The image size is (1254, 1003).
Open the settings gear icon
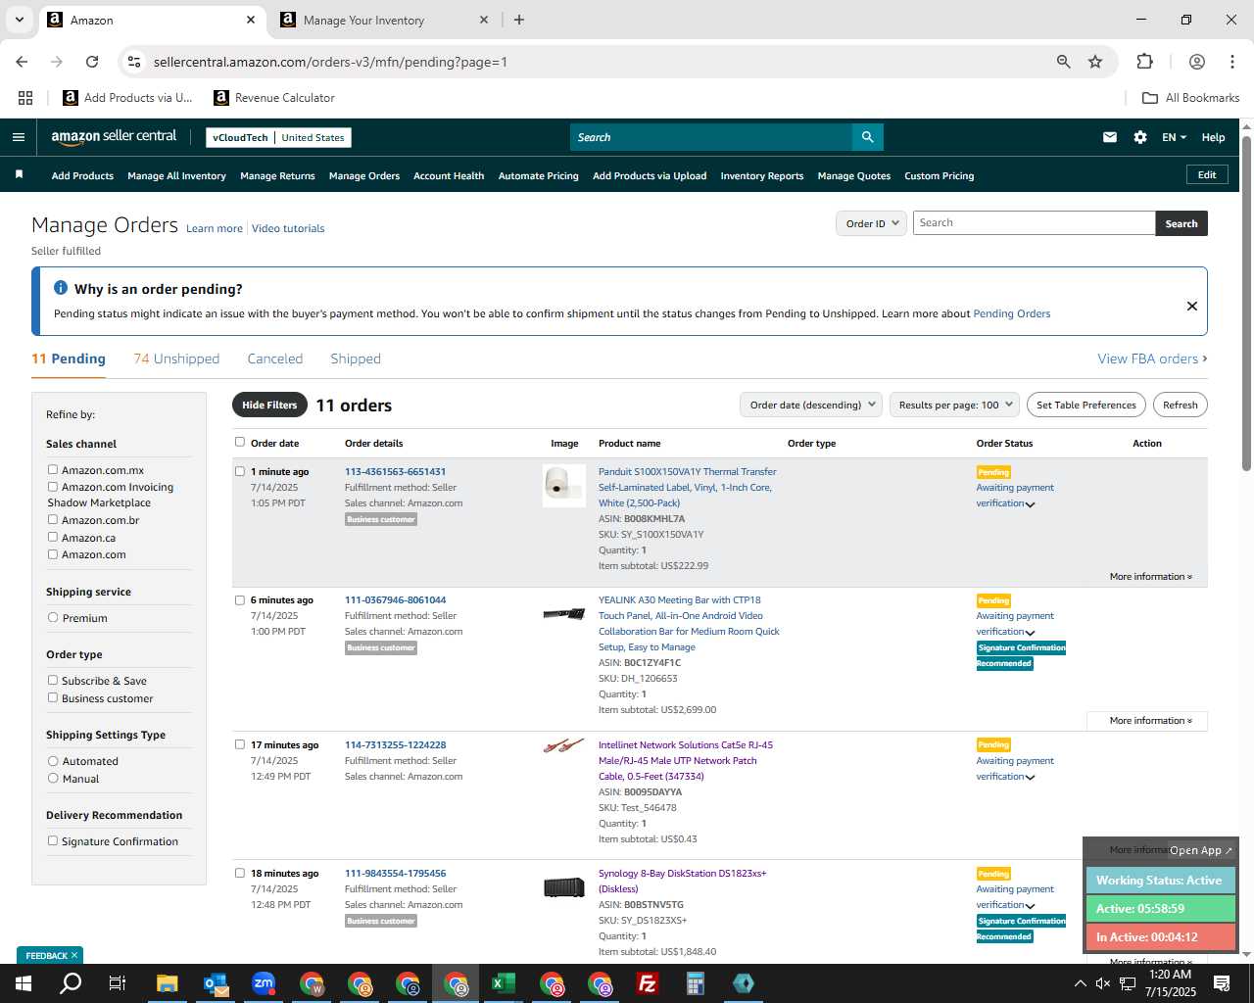click(1140, 137)
